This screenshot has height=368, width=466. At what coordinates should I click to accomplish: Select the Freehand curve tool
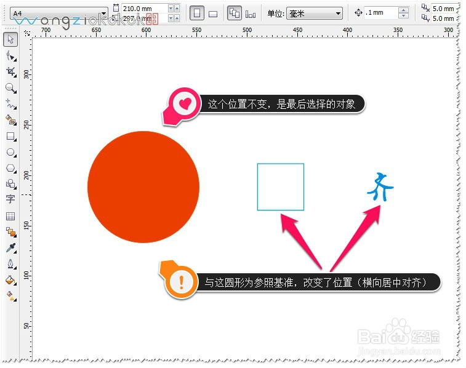[11, 104]
